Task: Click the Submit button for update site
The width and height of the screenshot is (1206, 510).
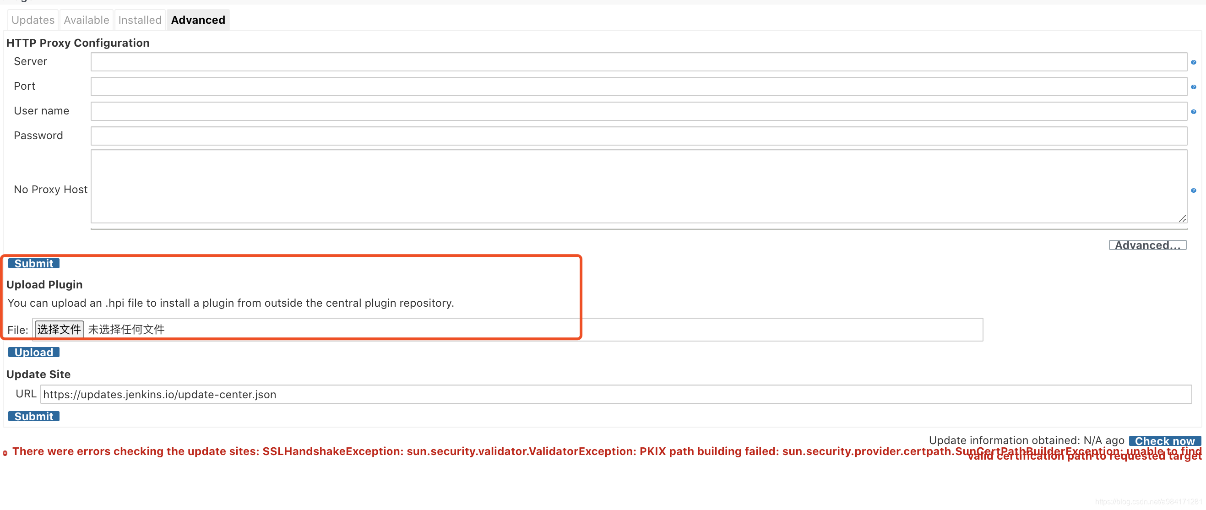Action: pyautogui.click(x=33, y=415)
